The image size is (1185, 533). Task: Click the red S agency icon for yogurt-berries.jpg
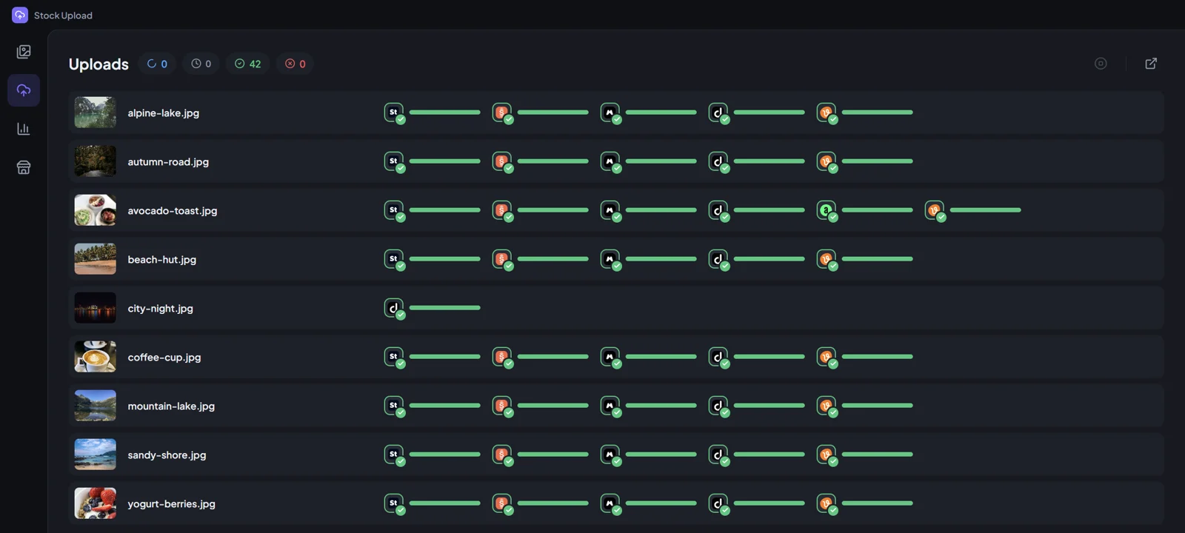coord(502,503)
